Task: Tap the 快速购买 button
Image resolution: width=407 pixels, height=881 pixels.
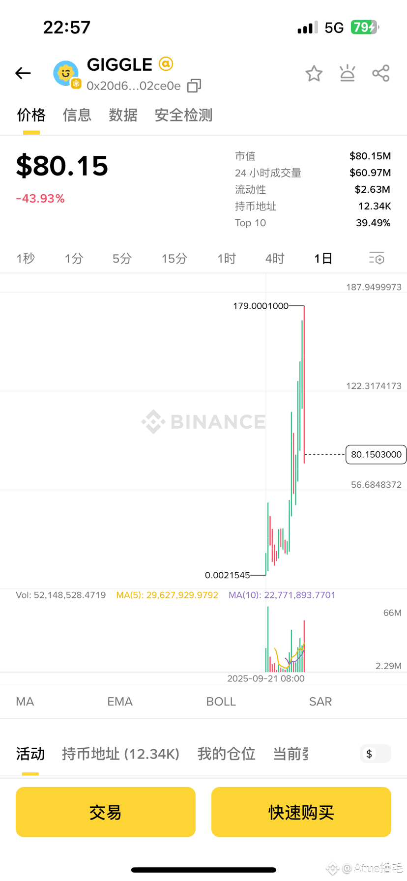Action: [x=301, y=812]
